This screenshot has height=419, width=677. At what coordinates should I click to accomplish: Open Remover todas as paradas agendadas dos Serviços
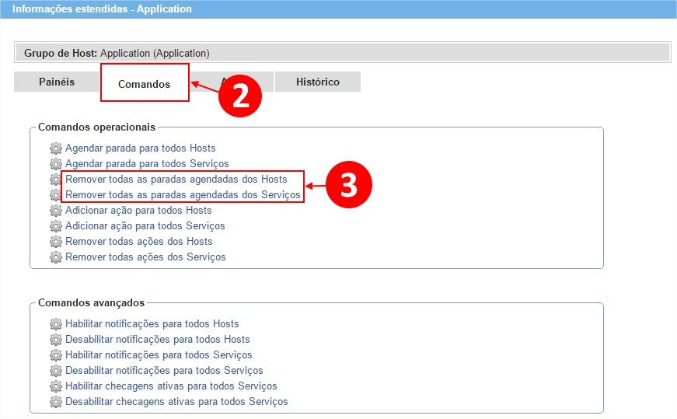183,195
